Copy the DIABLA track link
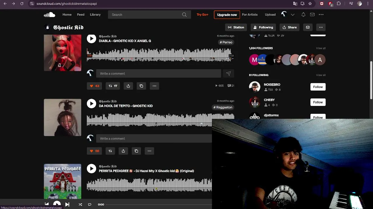This screenshot has height=209, width=373. pyautogui.click(x=141, y=86)
